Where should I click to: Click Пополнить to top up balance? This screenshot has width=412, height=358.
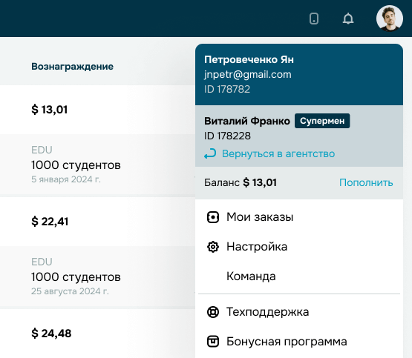click(366, 182)
